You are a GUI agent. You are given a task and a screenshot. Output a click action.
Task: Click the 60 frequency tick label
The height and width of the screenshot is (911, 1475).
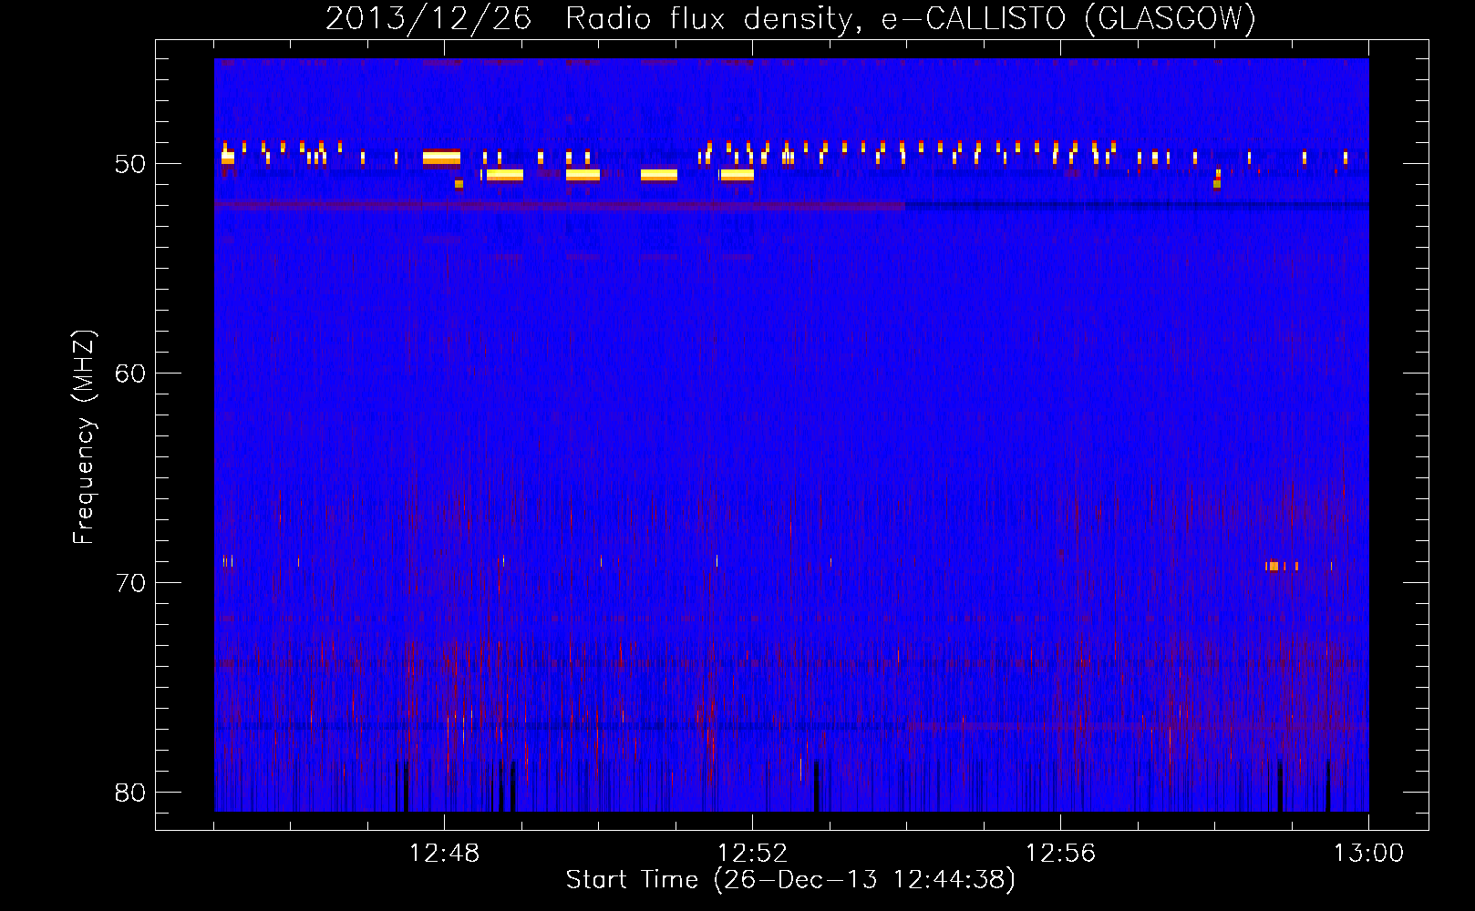tap(131, 374)
